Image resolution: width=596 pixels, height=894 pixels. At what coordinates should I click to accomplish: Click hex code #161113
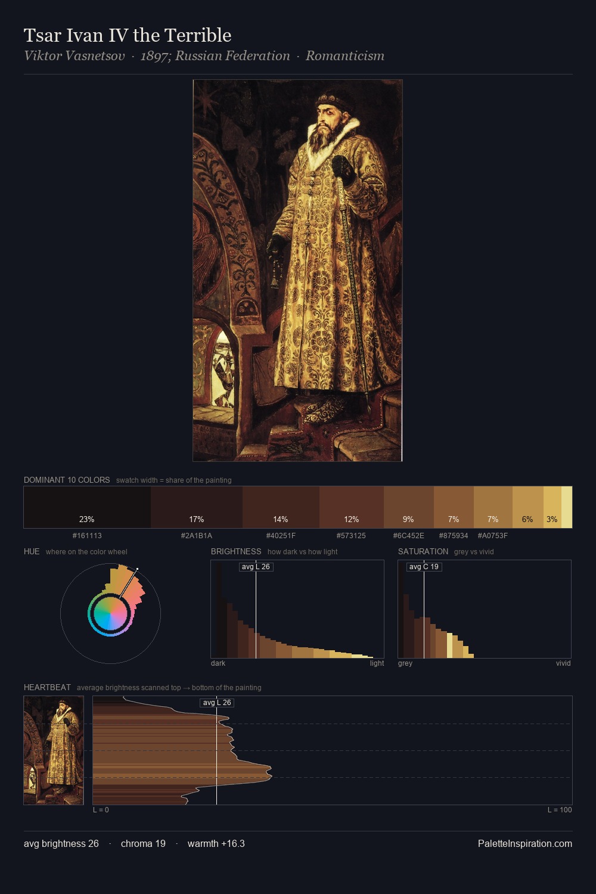click(x=87, y=536)
